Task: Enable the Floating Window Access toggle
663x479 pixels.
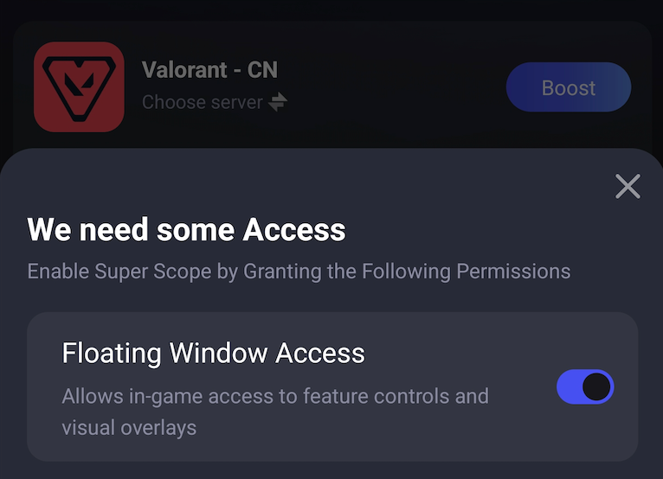Action: (585, 387)
